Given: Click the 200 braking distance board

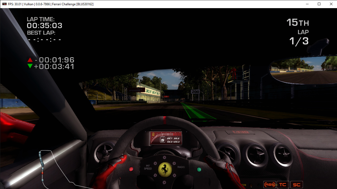Looking at the screenshot, I should 195,92.
